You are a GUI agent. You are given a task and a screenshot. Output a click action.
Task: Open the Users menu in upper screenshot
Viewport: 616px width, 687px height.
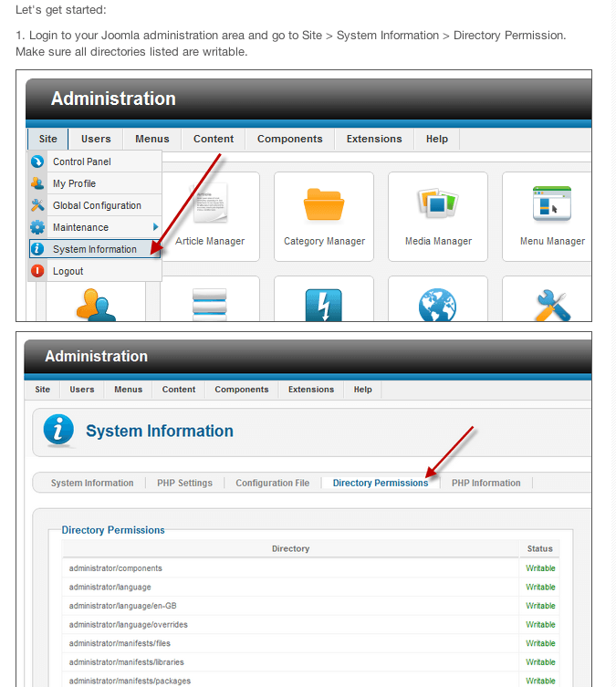96,139
